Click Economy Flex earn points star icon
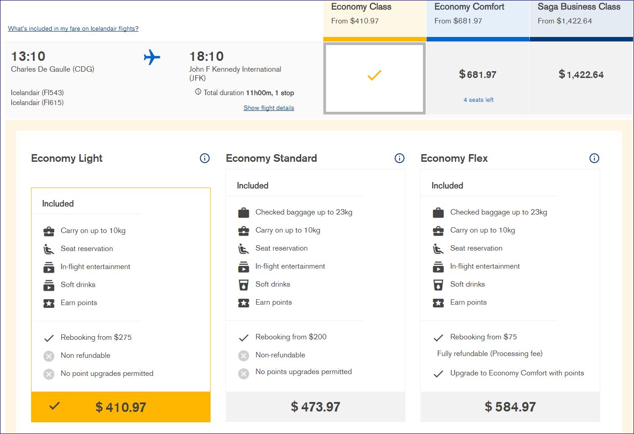 pyautogui.click(x=438, y=303)
